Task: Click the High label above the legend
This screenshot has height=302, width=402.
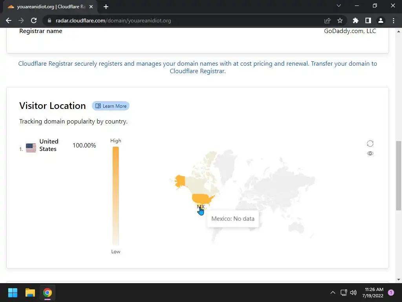Action: coord(116,141)
